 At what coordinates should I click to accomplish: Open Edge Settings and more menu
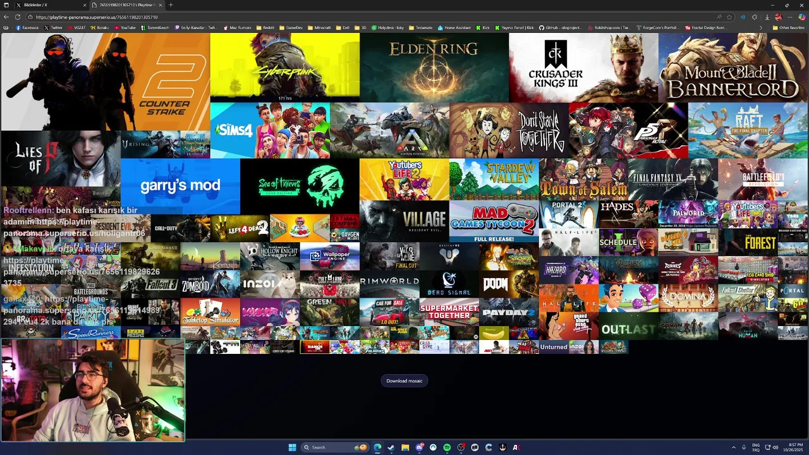(x=790, y=17)
